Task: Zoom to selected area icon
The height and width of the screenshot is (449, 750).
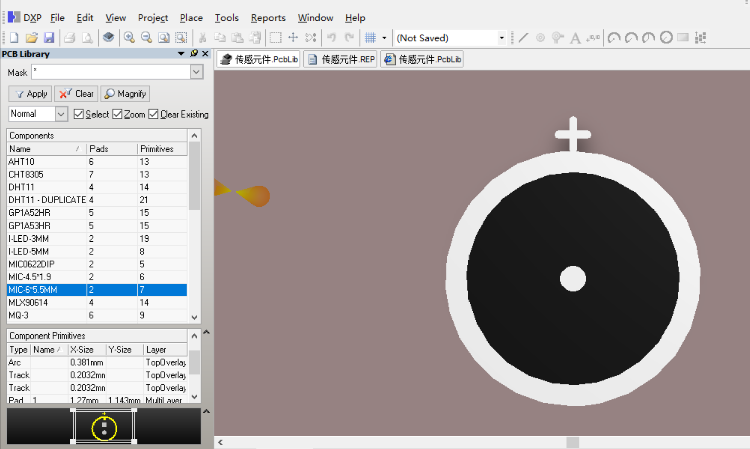Action: [181, 38]
